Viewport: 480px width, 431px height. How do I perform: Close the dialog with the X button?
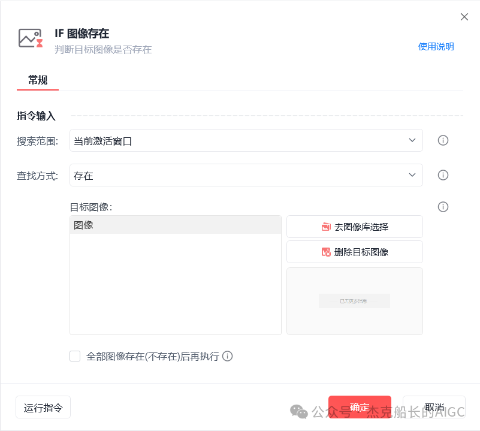pyautogui.click(x=464, y=17)
